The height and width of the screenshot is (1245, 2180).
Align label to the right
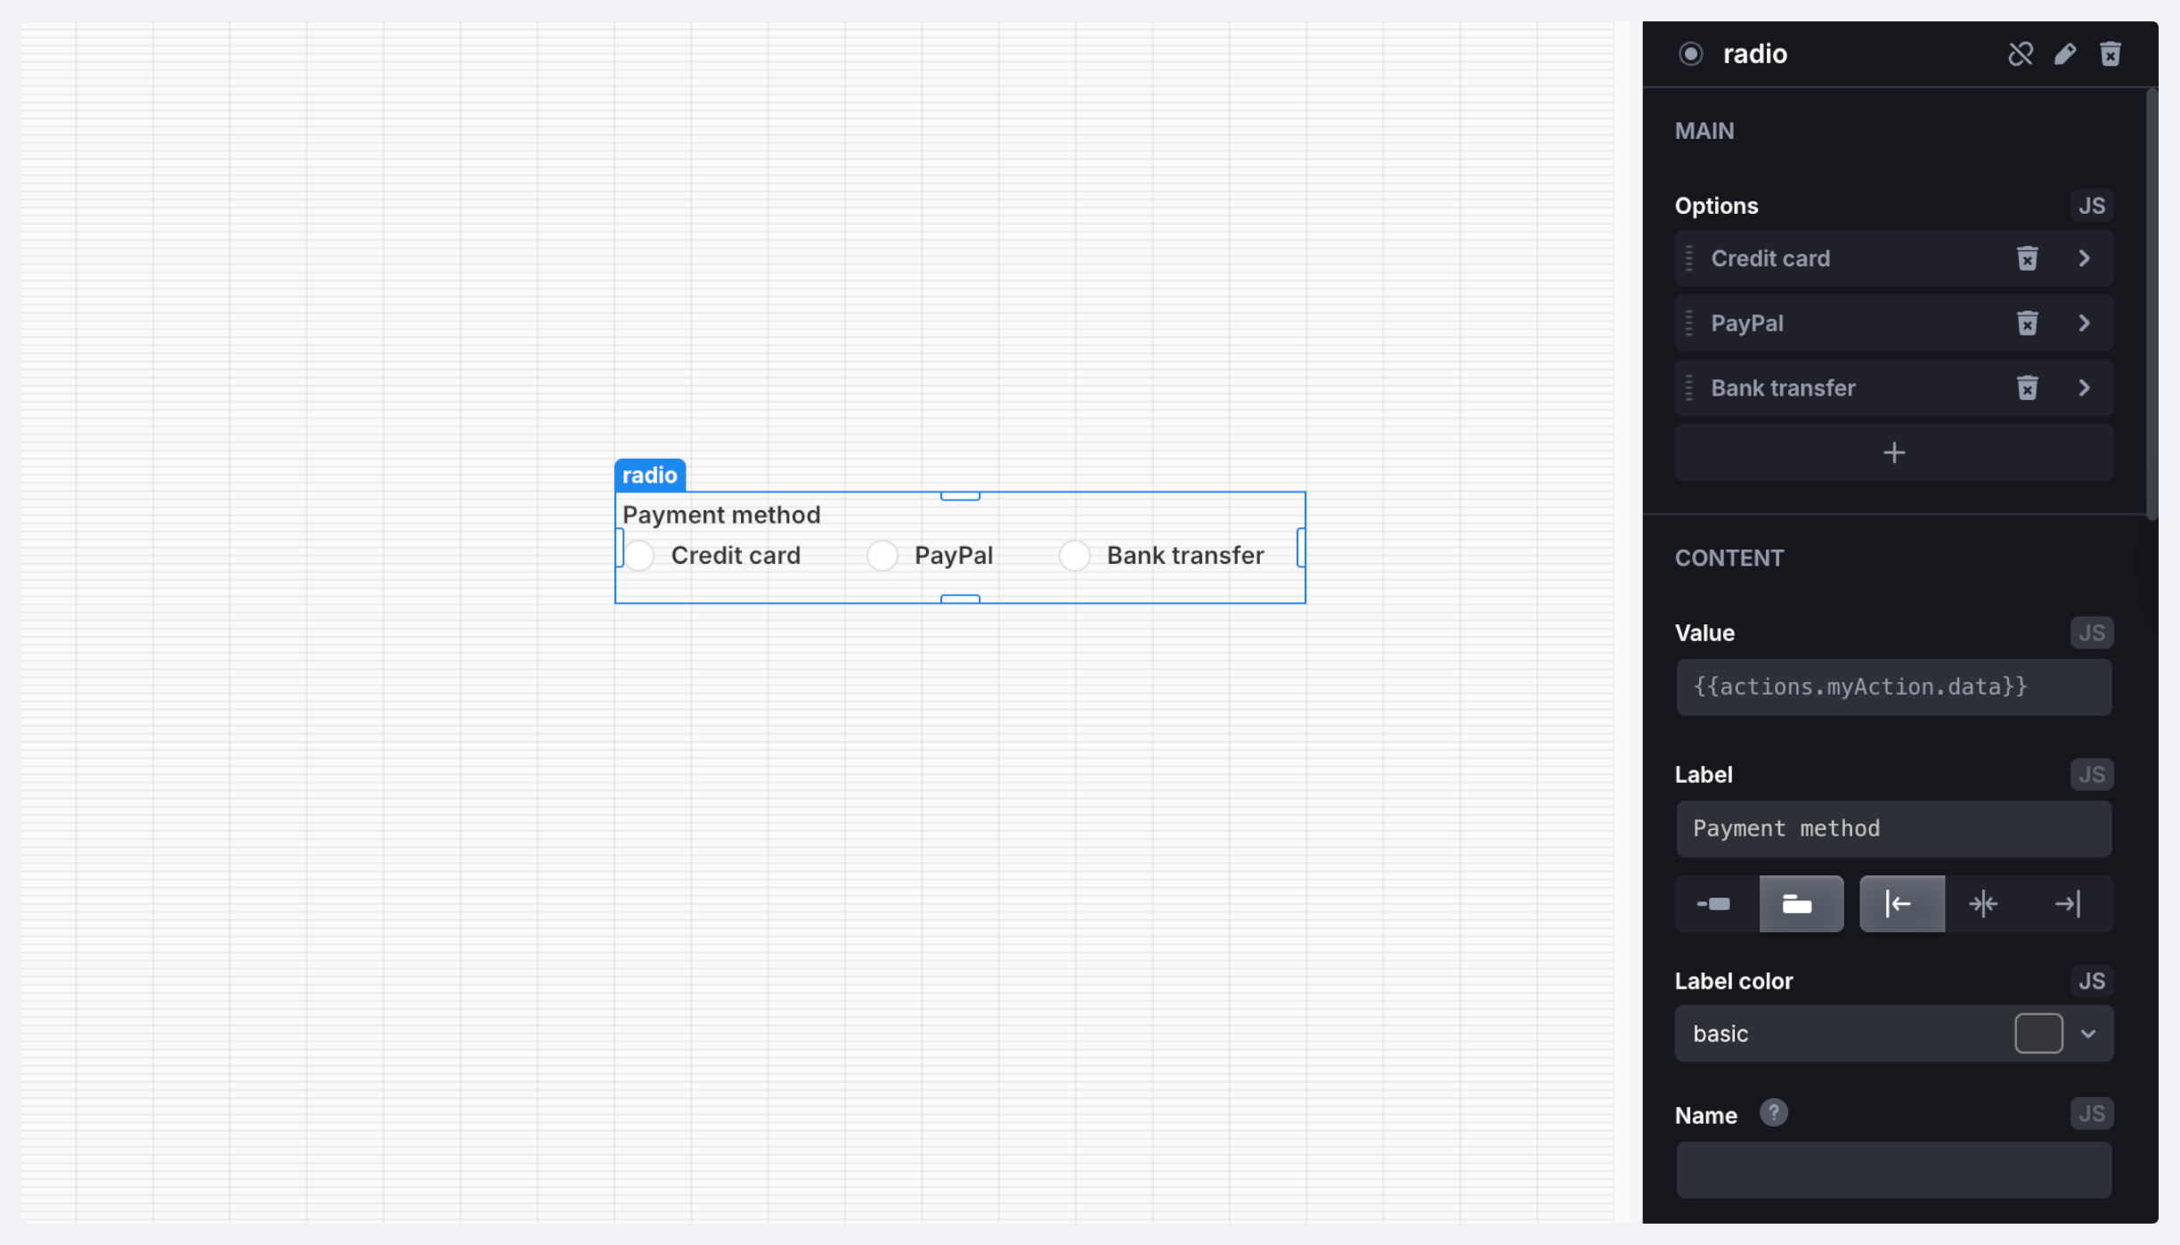[2067, 904]
